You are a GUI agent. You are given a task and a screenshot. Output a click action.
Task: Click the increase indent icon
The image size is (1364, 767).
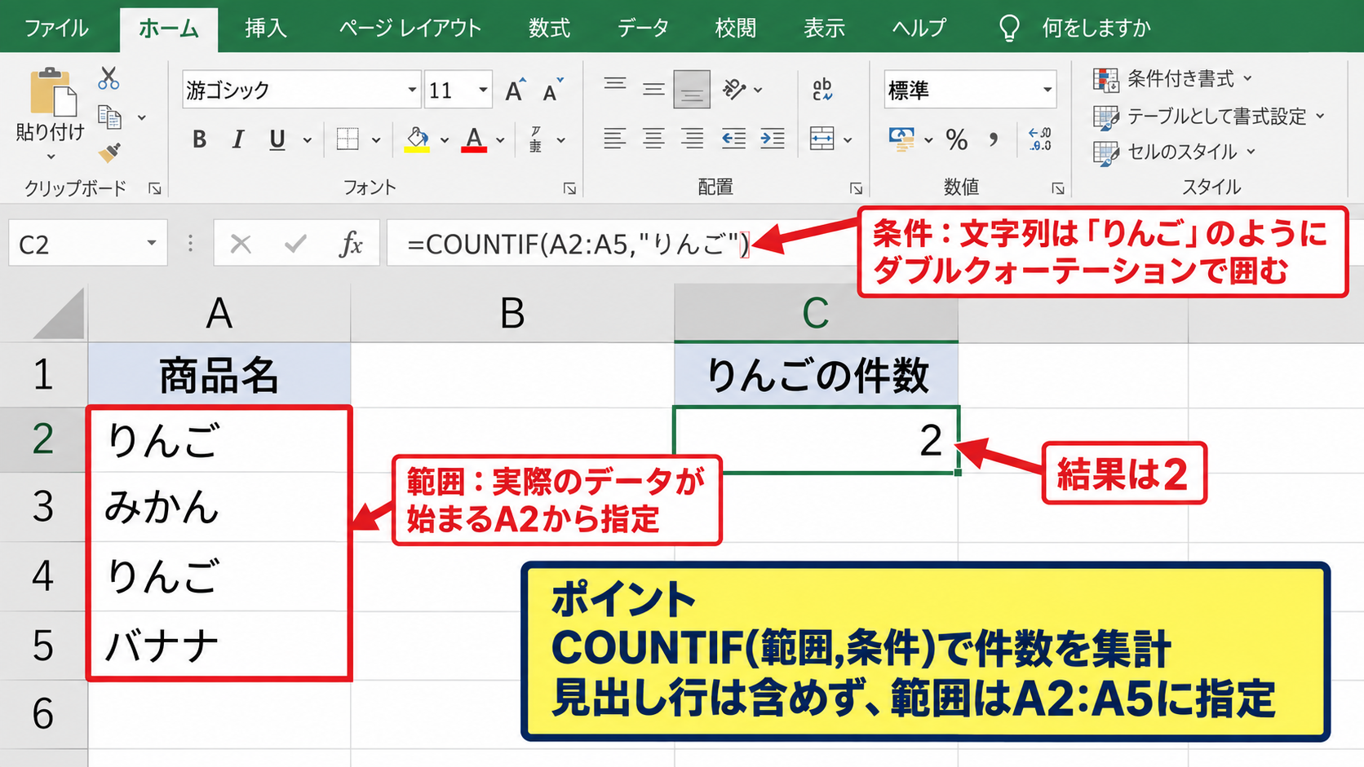coord(772,139)
